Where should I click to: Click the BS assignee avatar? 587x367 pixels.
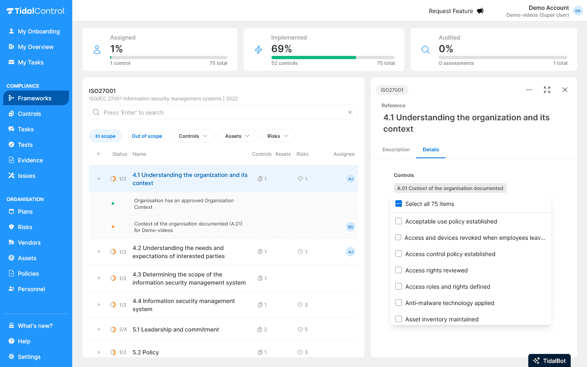[x=350, y=227]
